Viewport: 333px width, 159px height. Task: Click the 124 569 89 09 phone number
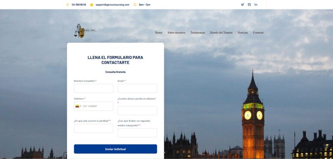tap(79, 5)
